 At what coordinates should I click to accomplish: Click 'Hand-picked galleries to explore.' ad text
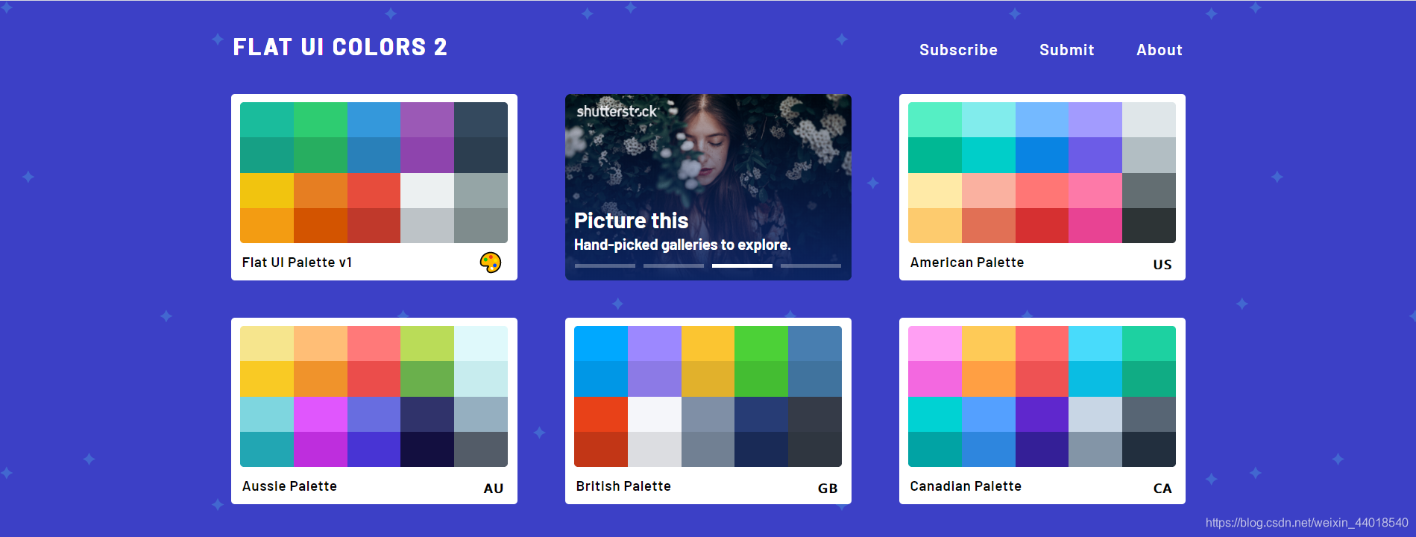(x=682, y=245)
